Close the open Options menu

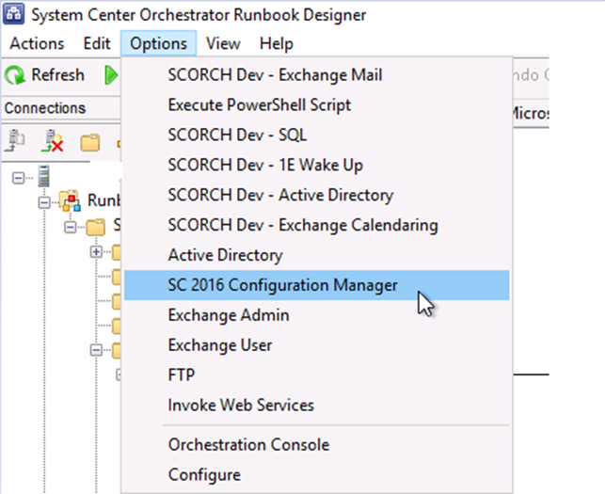point(158,43)
